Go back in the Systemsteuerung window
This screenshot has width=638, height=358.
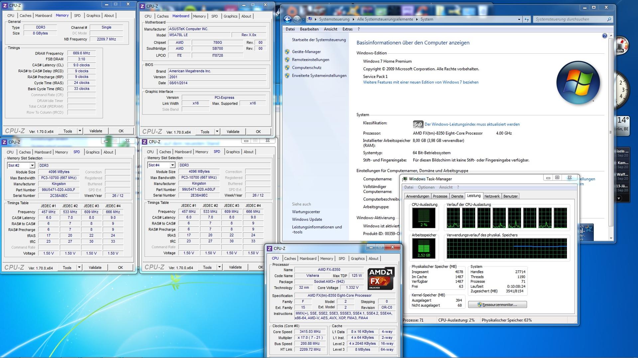(288, 19)
